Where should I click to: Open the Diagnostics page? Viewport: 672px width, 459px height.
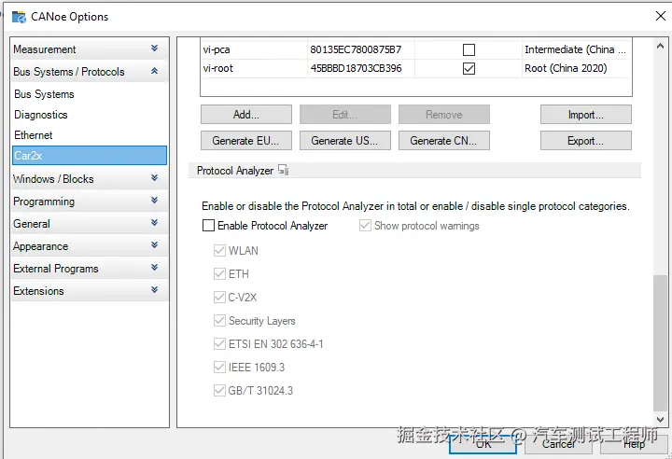click(90, 115)
